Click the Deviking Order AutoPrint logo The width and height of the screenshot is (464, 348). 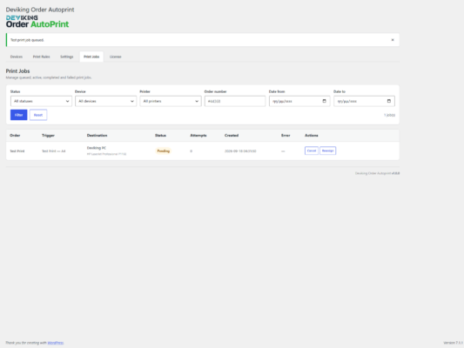click(37, 22)
